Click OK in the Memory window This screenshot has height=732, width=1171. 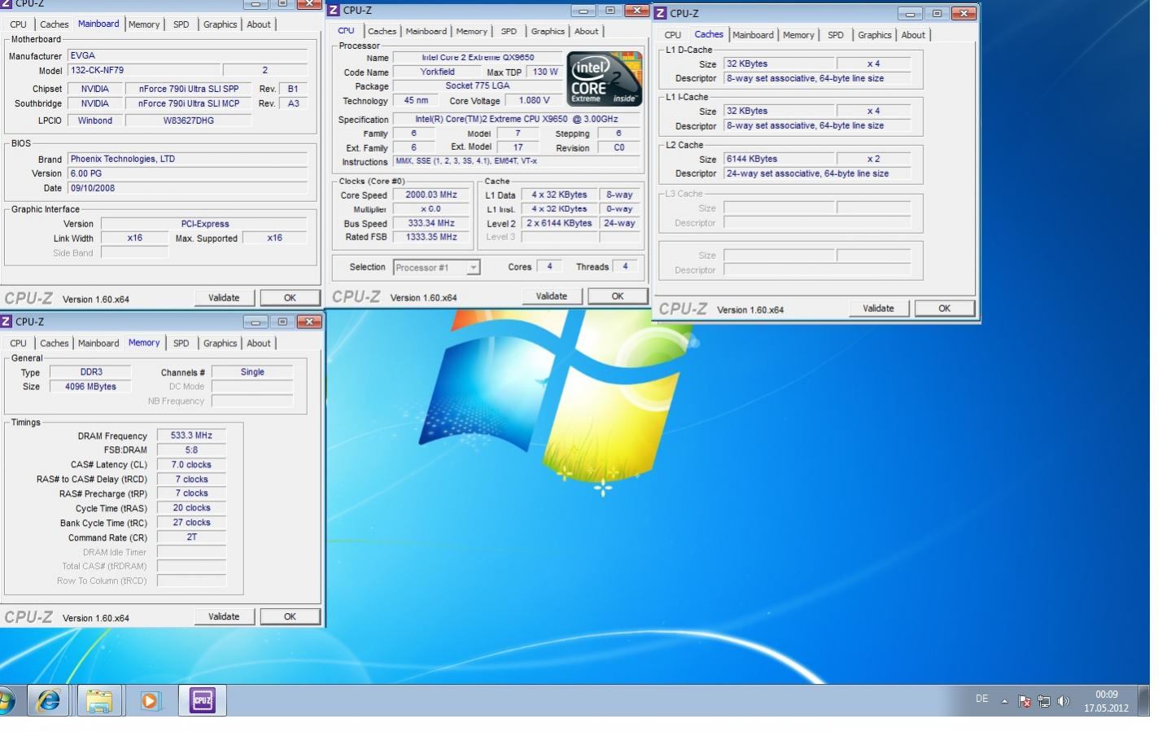point(290,616)
